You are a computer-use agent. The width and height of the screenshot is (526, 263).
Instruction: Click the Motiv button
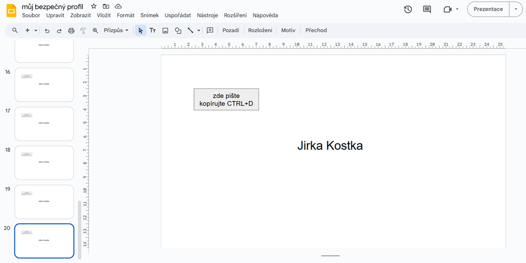click(288, 31)
